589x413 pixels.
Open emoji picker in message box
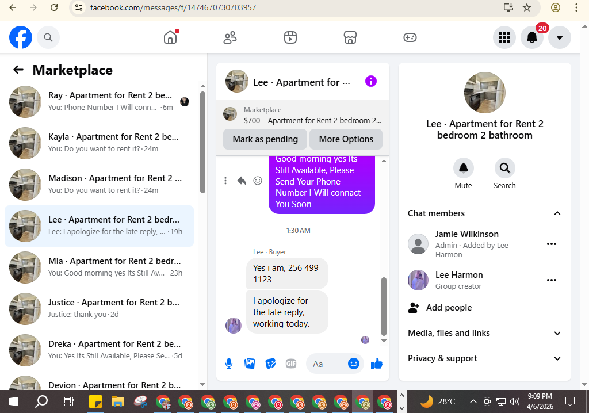pos(354,364)
